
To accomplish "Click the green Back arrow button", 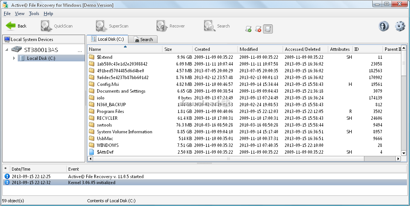I will tap(11, 26).
